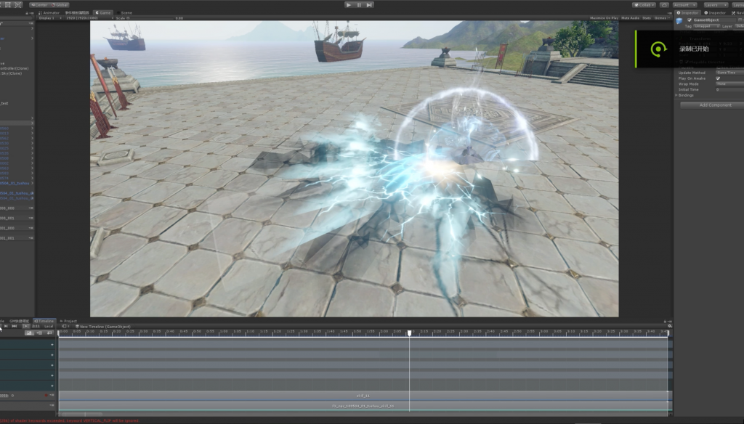The width and height of the screenshot is (744, 424).
Task: Open the 1920x1080 resolution dropdown
Action: [89, 18]
